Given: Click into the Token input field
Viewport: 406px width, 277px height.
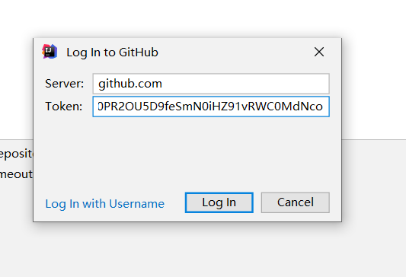Looking at the screenshot, I should pyautogui.click(x=211, y=107).
